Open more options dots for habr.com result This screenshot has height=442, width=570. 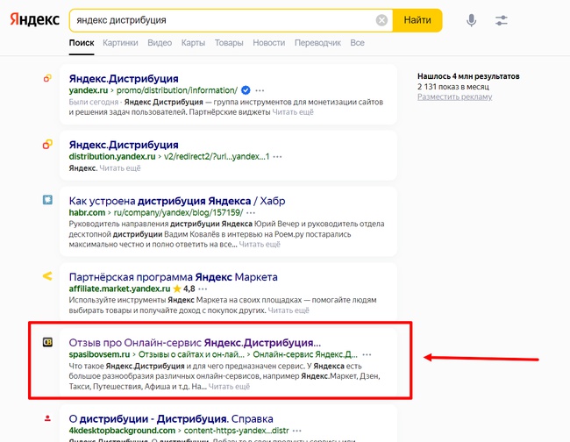click(x=251, y=212)
